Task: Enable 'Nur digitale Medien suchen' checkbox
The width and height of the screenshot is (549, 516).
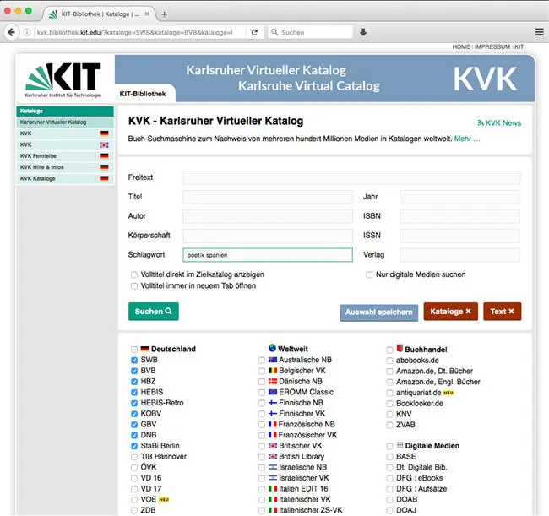Action: tap(369, 274)
